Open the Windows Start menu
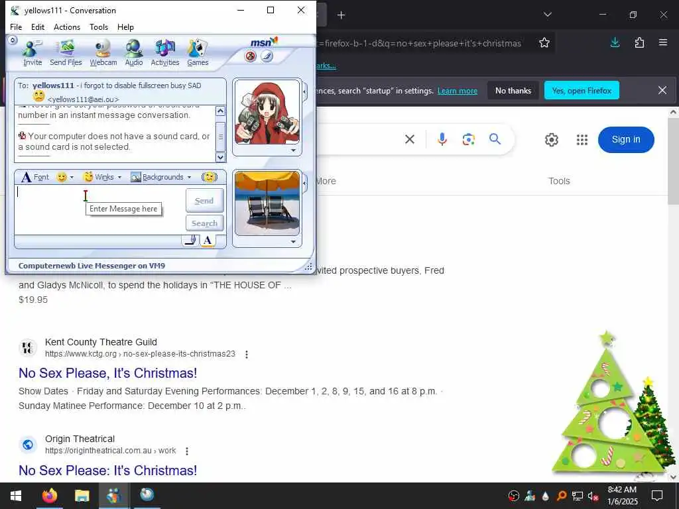The height and width of the screenshot is (509, 679). (x=16, y=496)
